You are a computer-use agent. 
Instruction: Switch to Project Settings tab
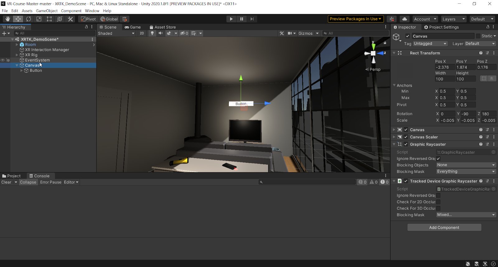coord(441,27)
